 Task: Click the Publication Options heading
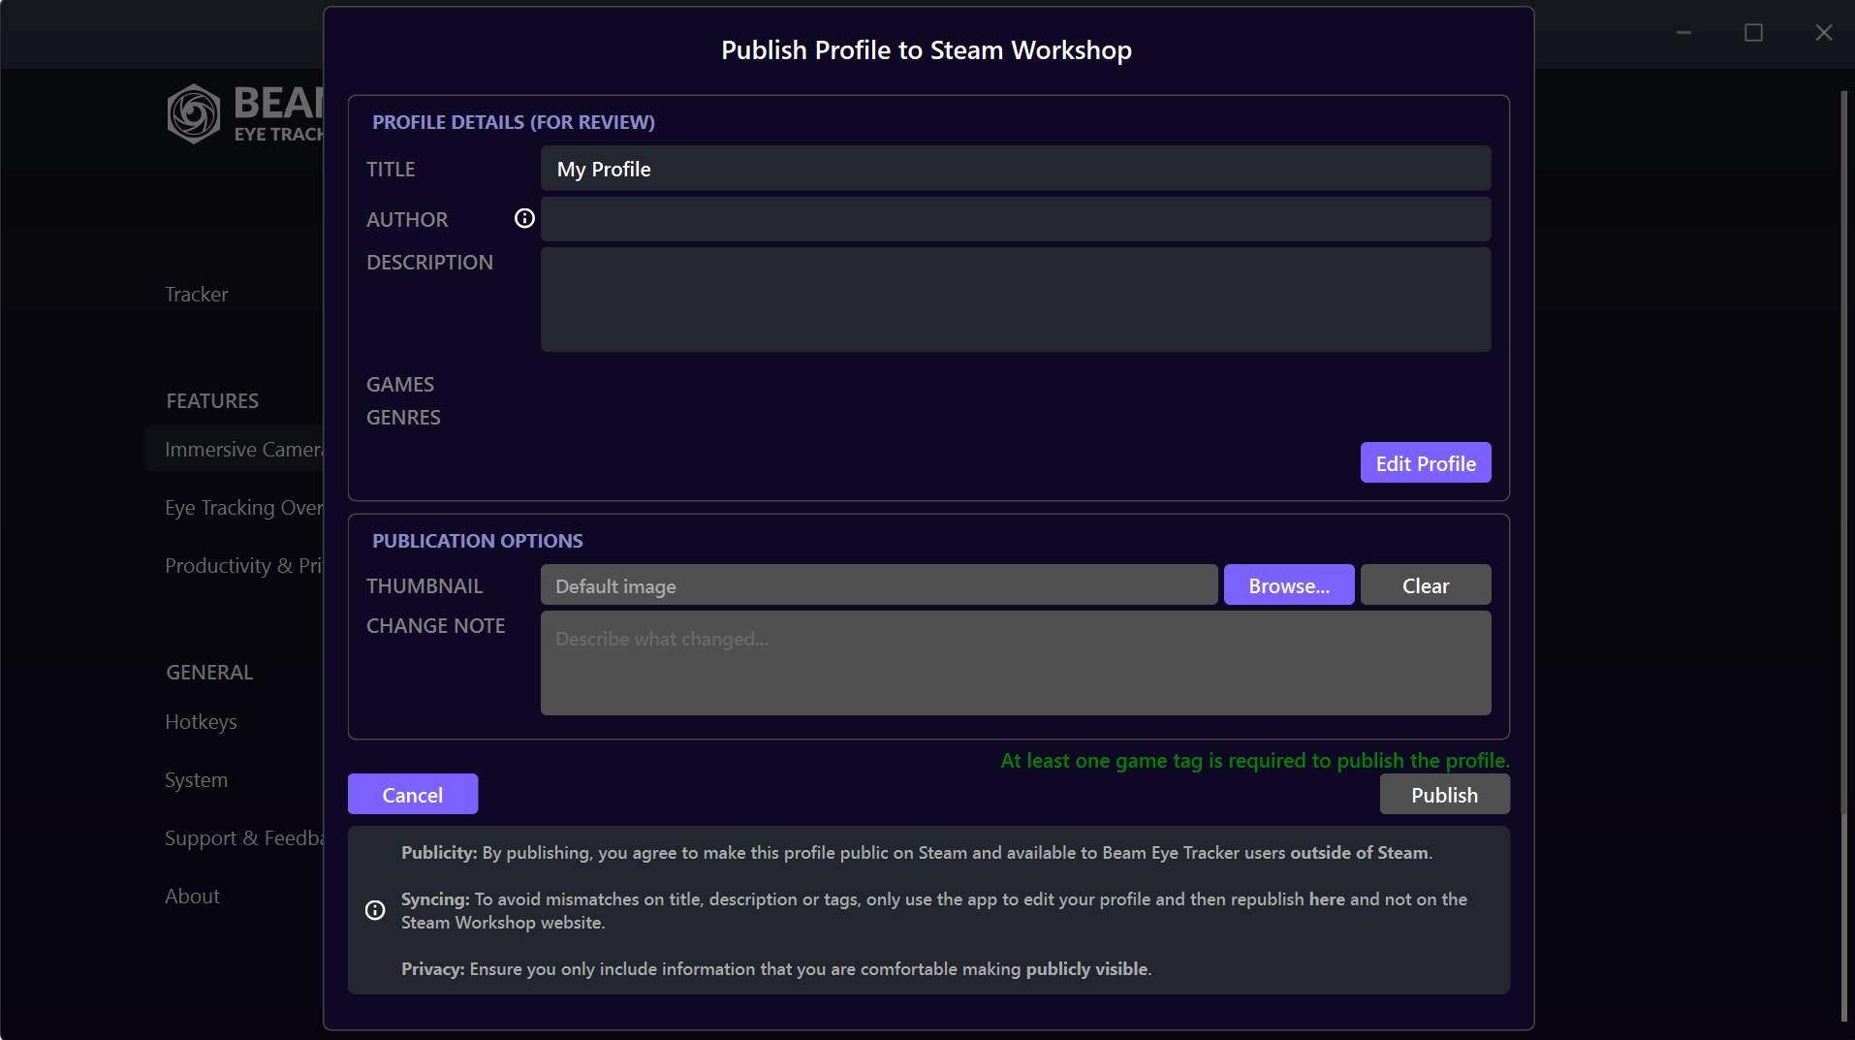point(478,541)
